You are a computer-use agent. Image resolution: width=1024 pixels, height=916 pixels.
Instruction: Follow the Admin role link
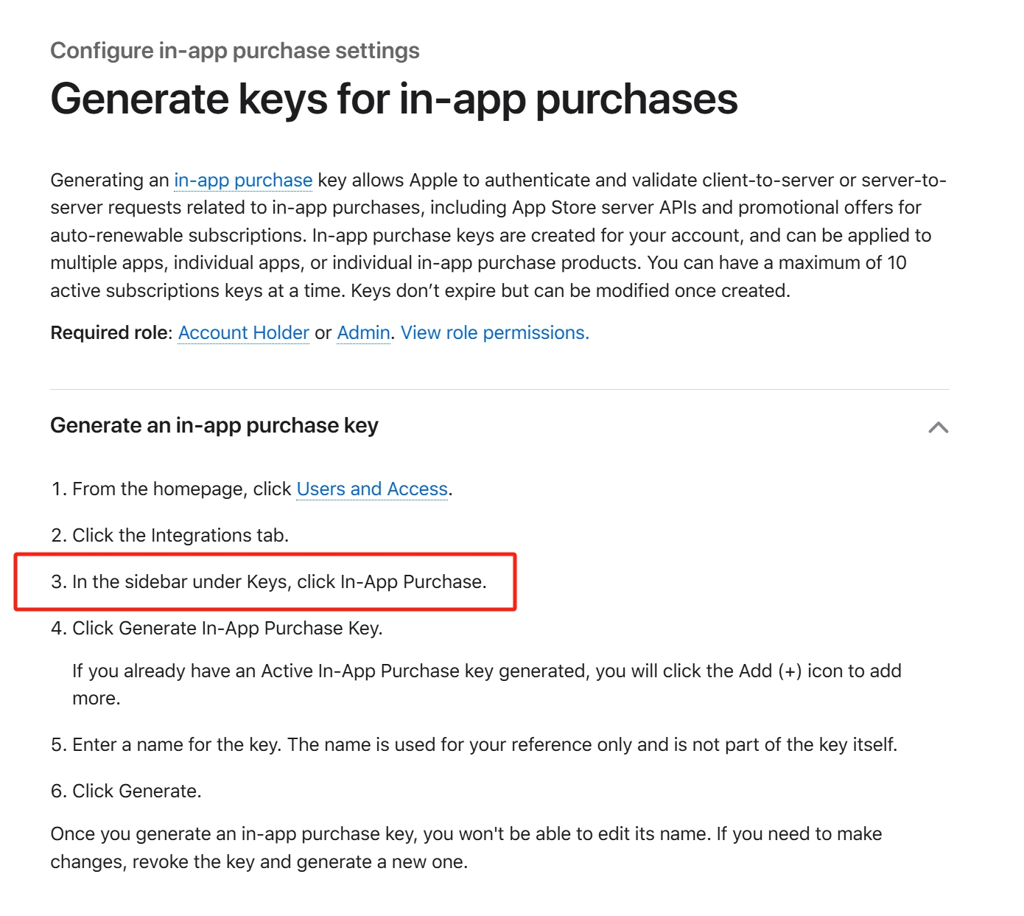pyautogui.click(x=363, y=333)
